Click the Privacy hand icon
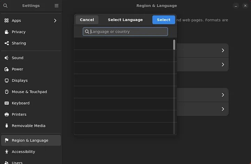The width and height of the screenshot is (251, 164). click(x=6, y=32)
